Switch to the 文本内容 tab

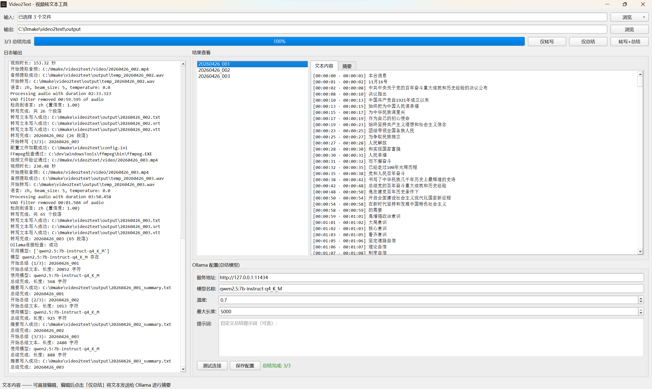[324, 66]
